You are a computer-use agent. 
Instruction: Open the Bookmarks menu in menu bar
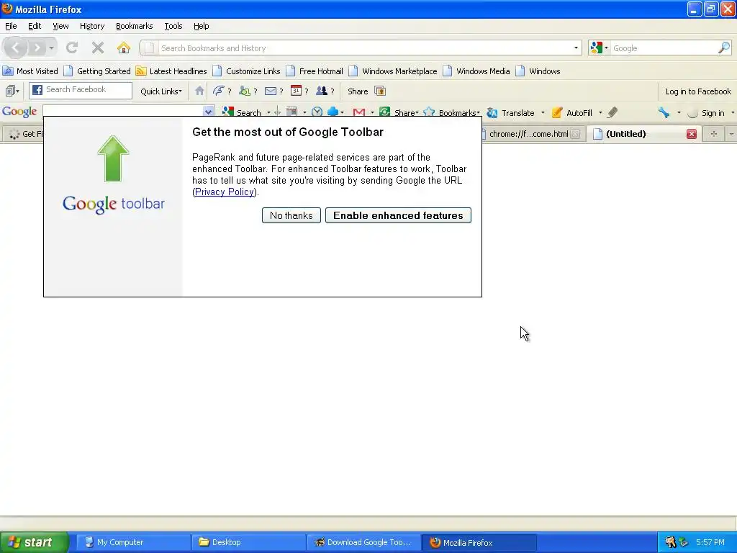point(135,26)
